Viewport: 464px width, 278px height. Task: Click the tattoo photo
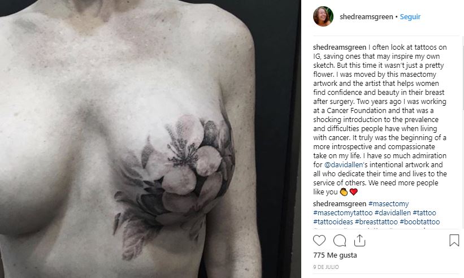click(x=150, y=139)
